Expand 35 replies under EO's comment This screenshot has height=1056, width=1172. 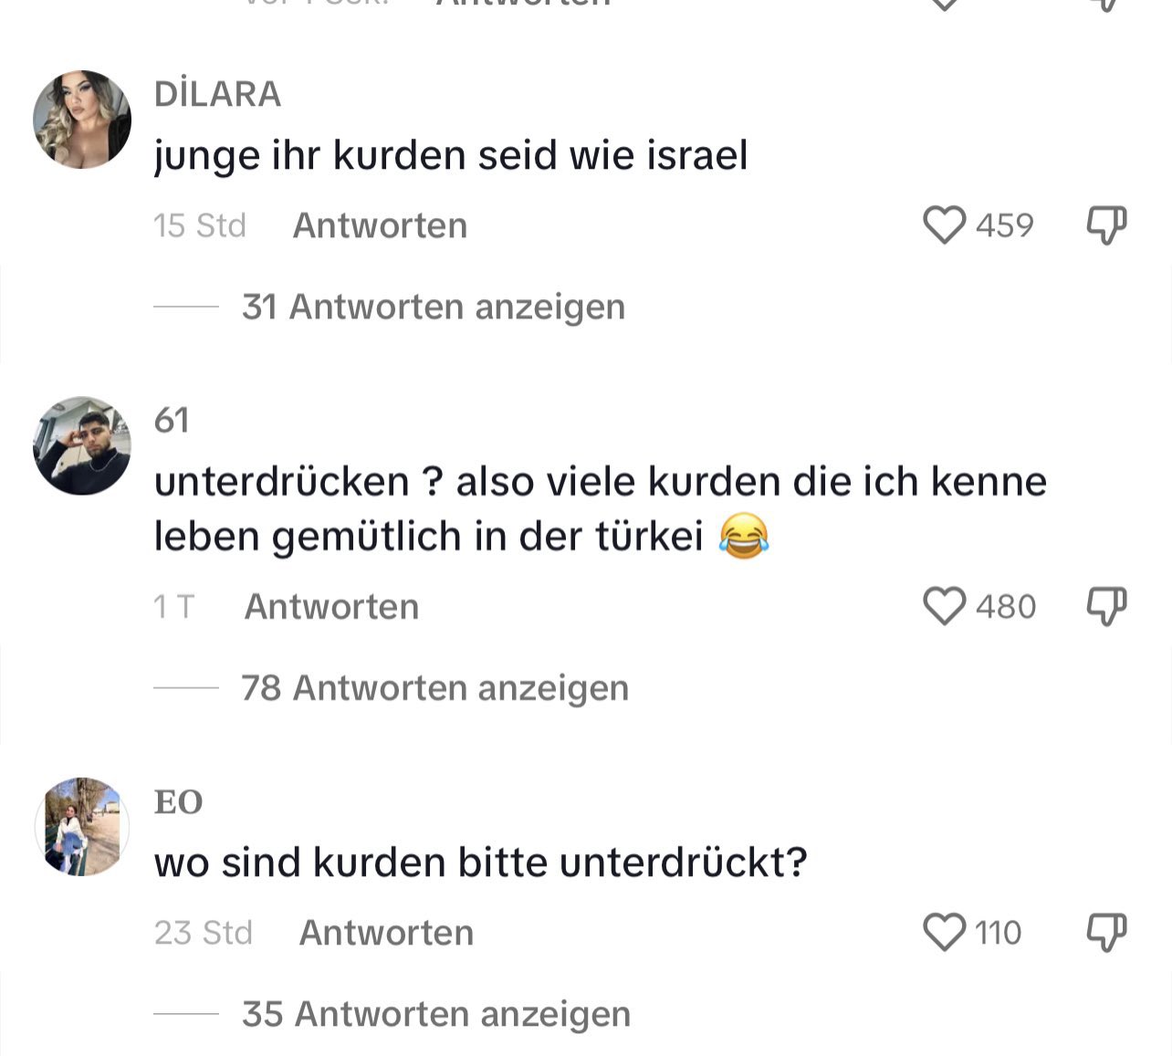(x=435, y=1014)
